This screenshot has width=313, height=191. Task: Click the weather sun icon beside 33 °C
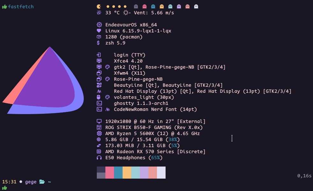[x=99, y=12]
